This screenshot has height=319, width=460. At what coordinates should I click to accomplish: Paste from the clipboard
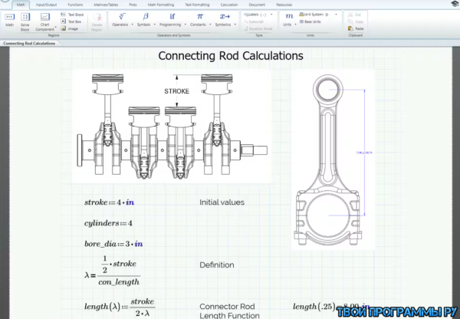(356, 28)
